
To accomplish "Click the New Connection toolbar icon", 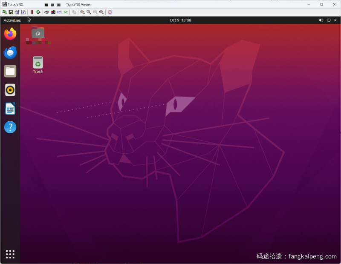I will coord(4,12).
